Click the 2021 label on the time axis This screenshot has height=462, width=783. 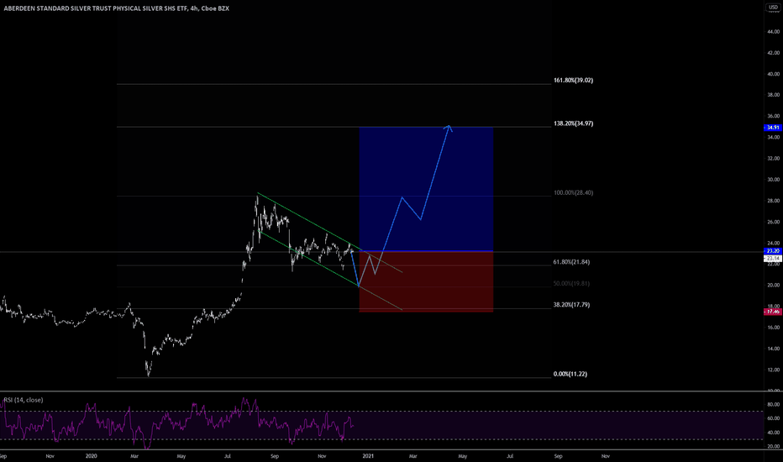[368, 456]
